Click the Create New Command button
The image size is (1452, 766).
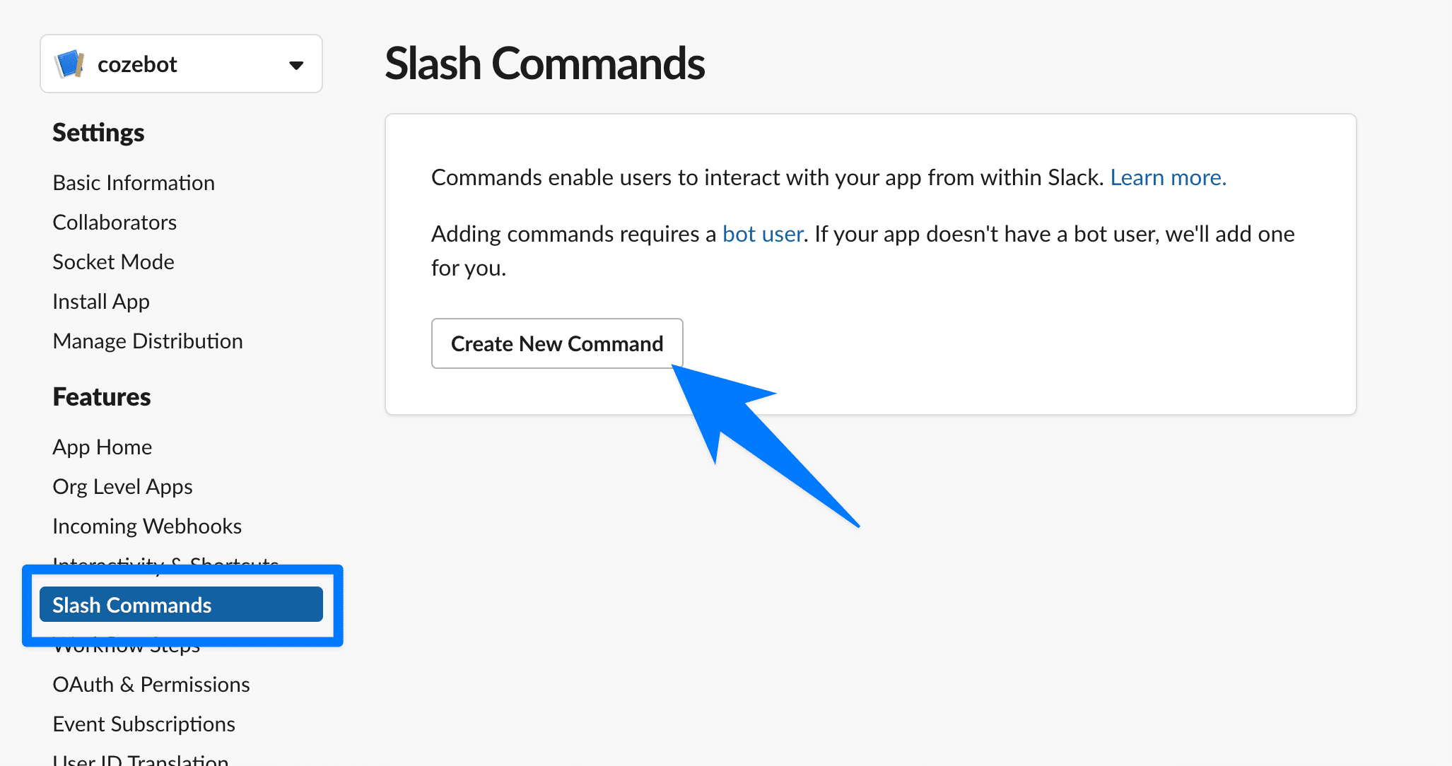557,343
